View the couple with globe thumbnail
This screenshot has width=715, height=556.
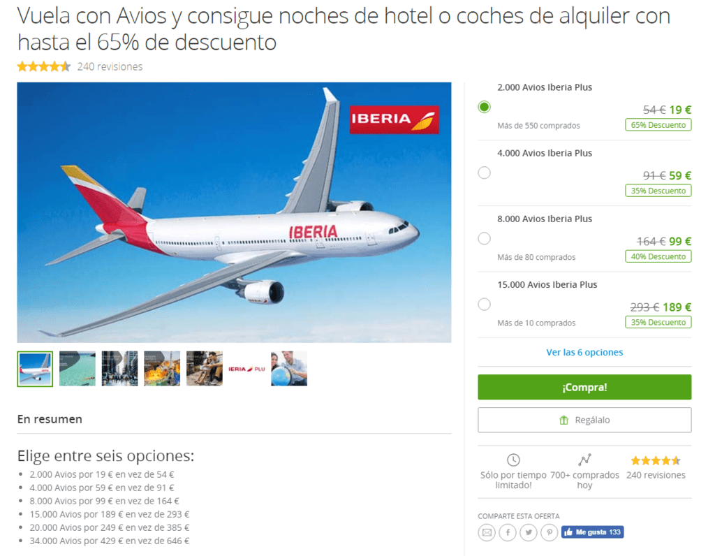(x=289, y=369)
